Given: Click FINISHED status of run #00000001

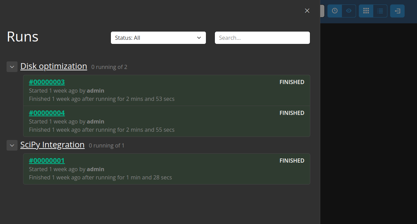Looking at the screenshot, I should (292, 161).
